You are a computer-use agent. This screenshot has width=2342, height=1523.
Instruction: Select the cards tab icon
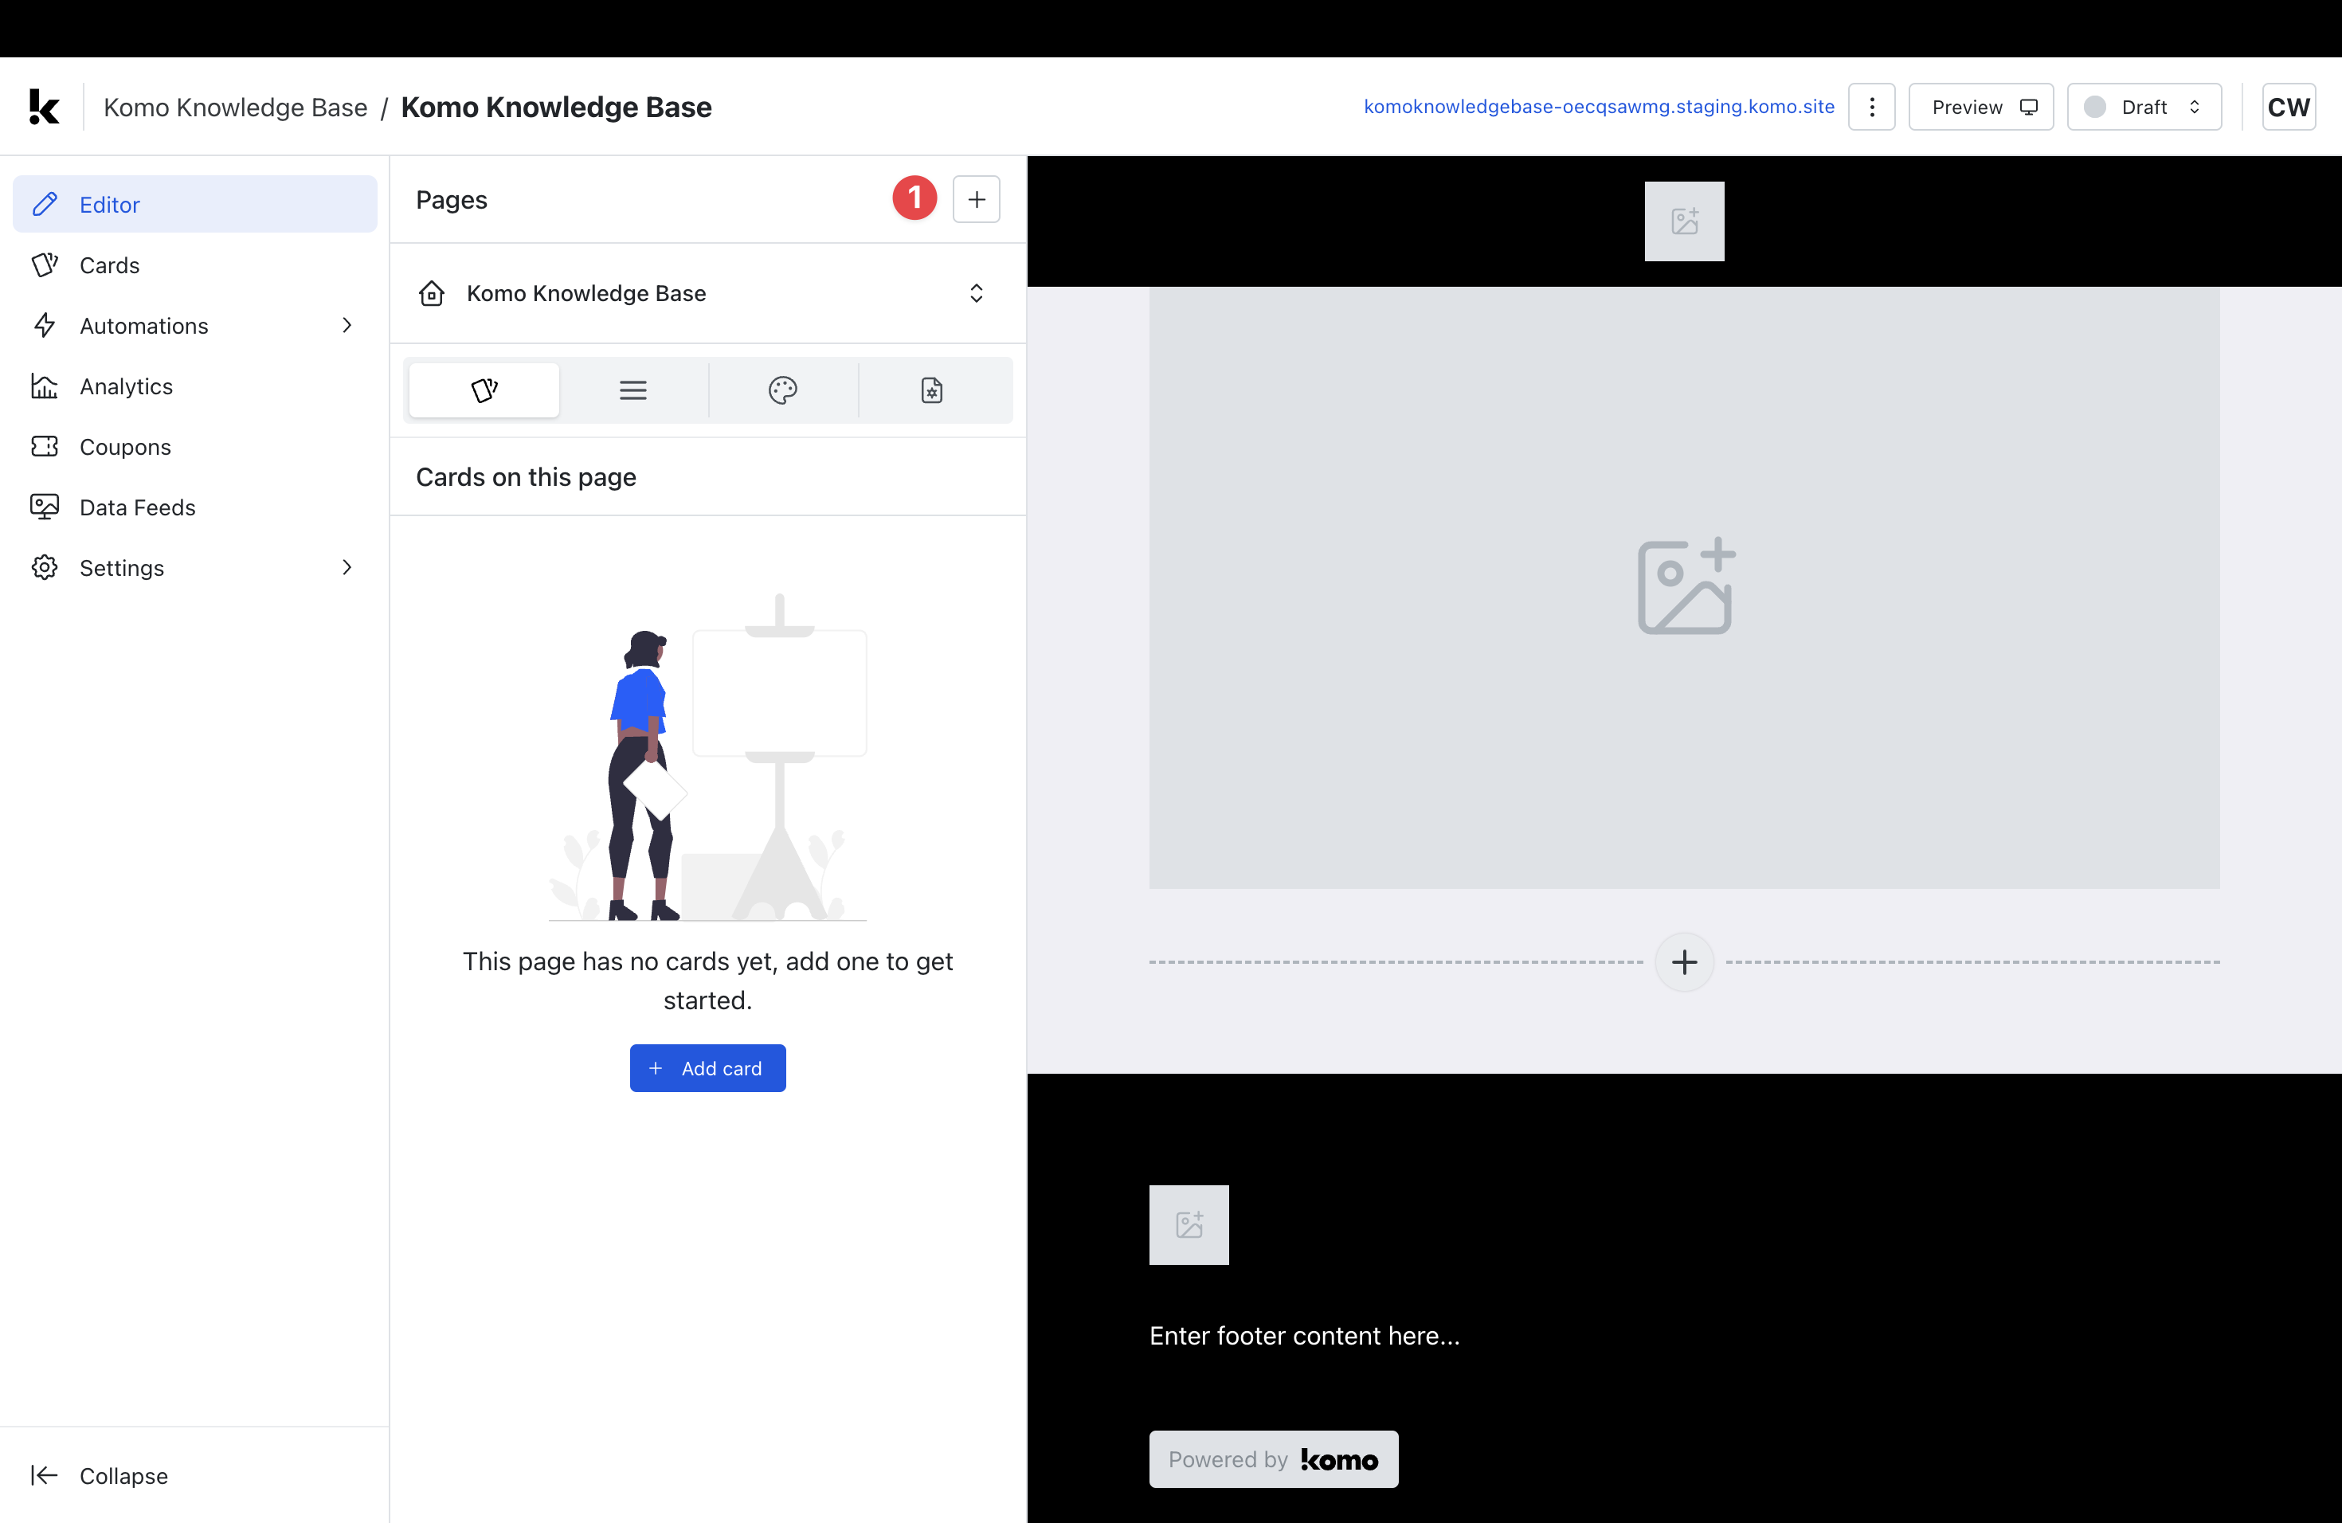484,390
